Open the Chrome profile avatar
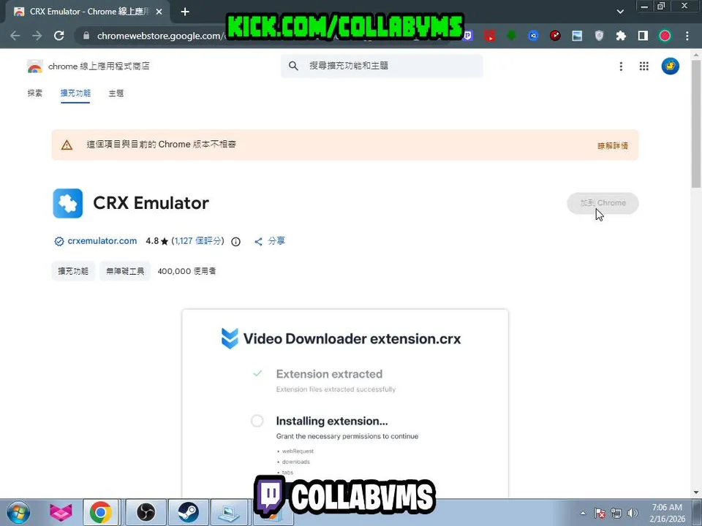Screen dimensions: 702x526 [x=665, y=36]
